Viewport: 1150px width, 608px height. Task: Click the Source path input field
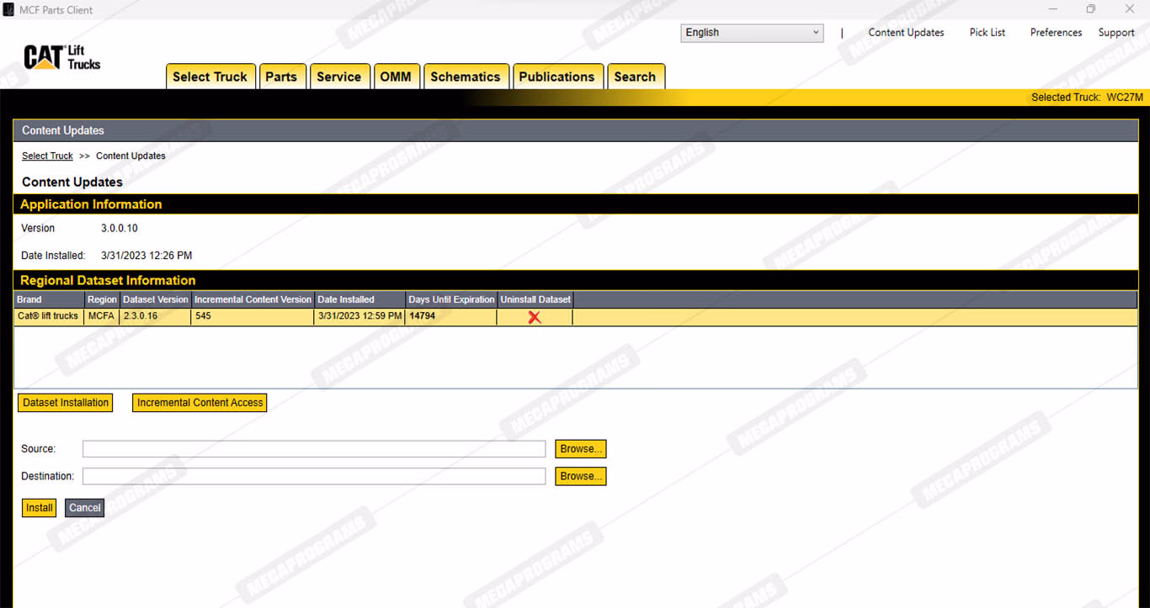coord(313,449)
